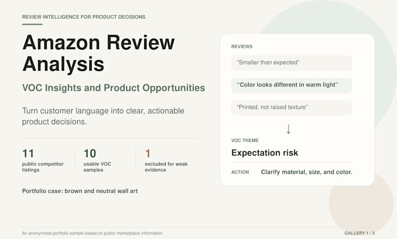
Task: Select the "Color looks different in warm light" chip
Action: click(291, 85)
